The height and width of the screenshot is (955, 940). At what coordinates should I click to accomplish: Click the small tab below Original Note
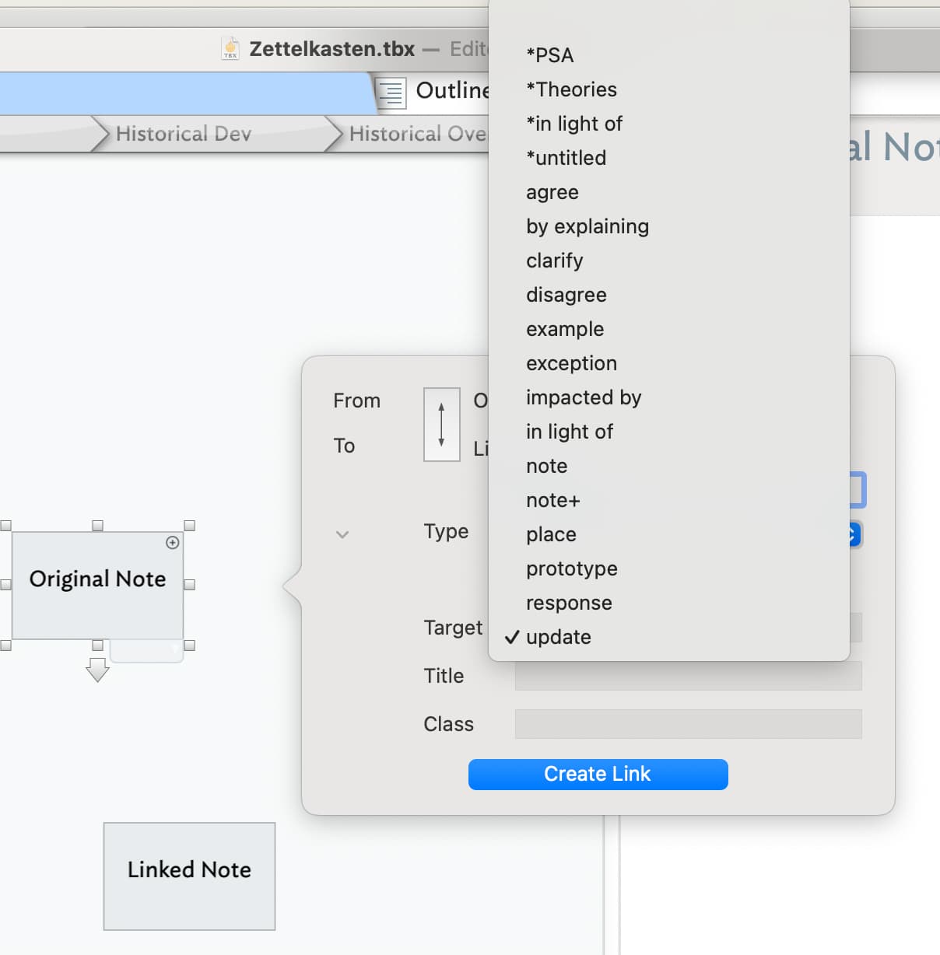[146, 652]
